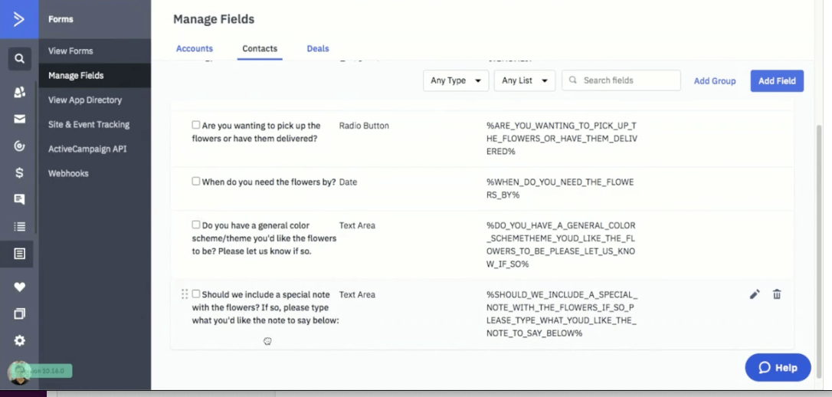The image size is (832, 397).
Task: Open the Any List dropdown
Action: pos(525,80)
